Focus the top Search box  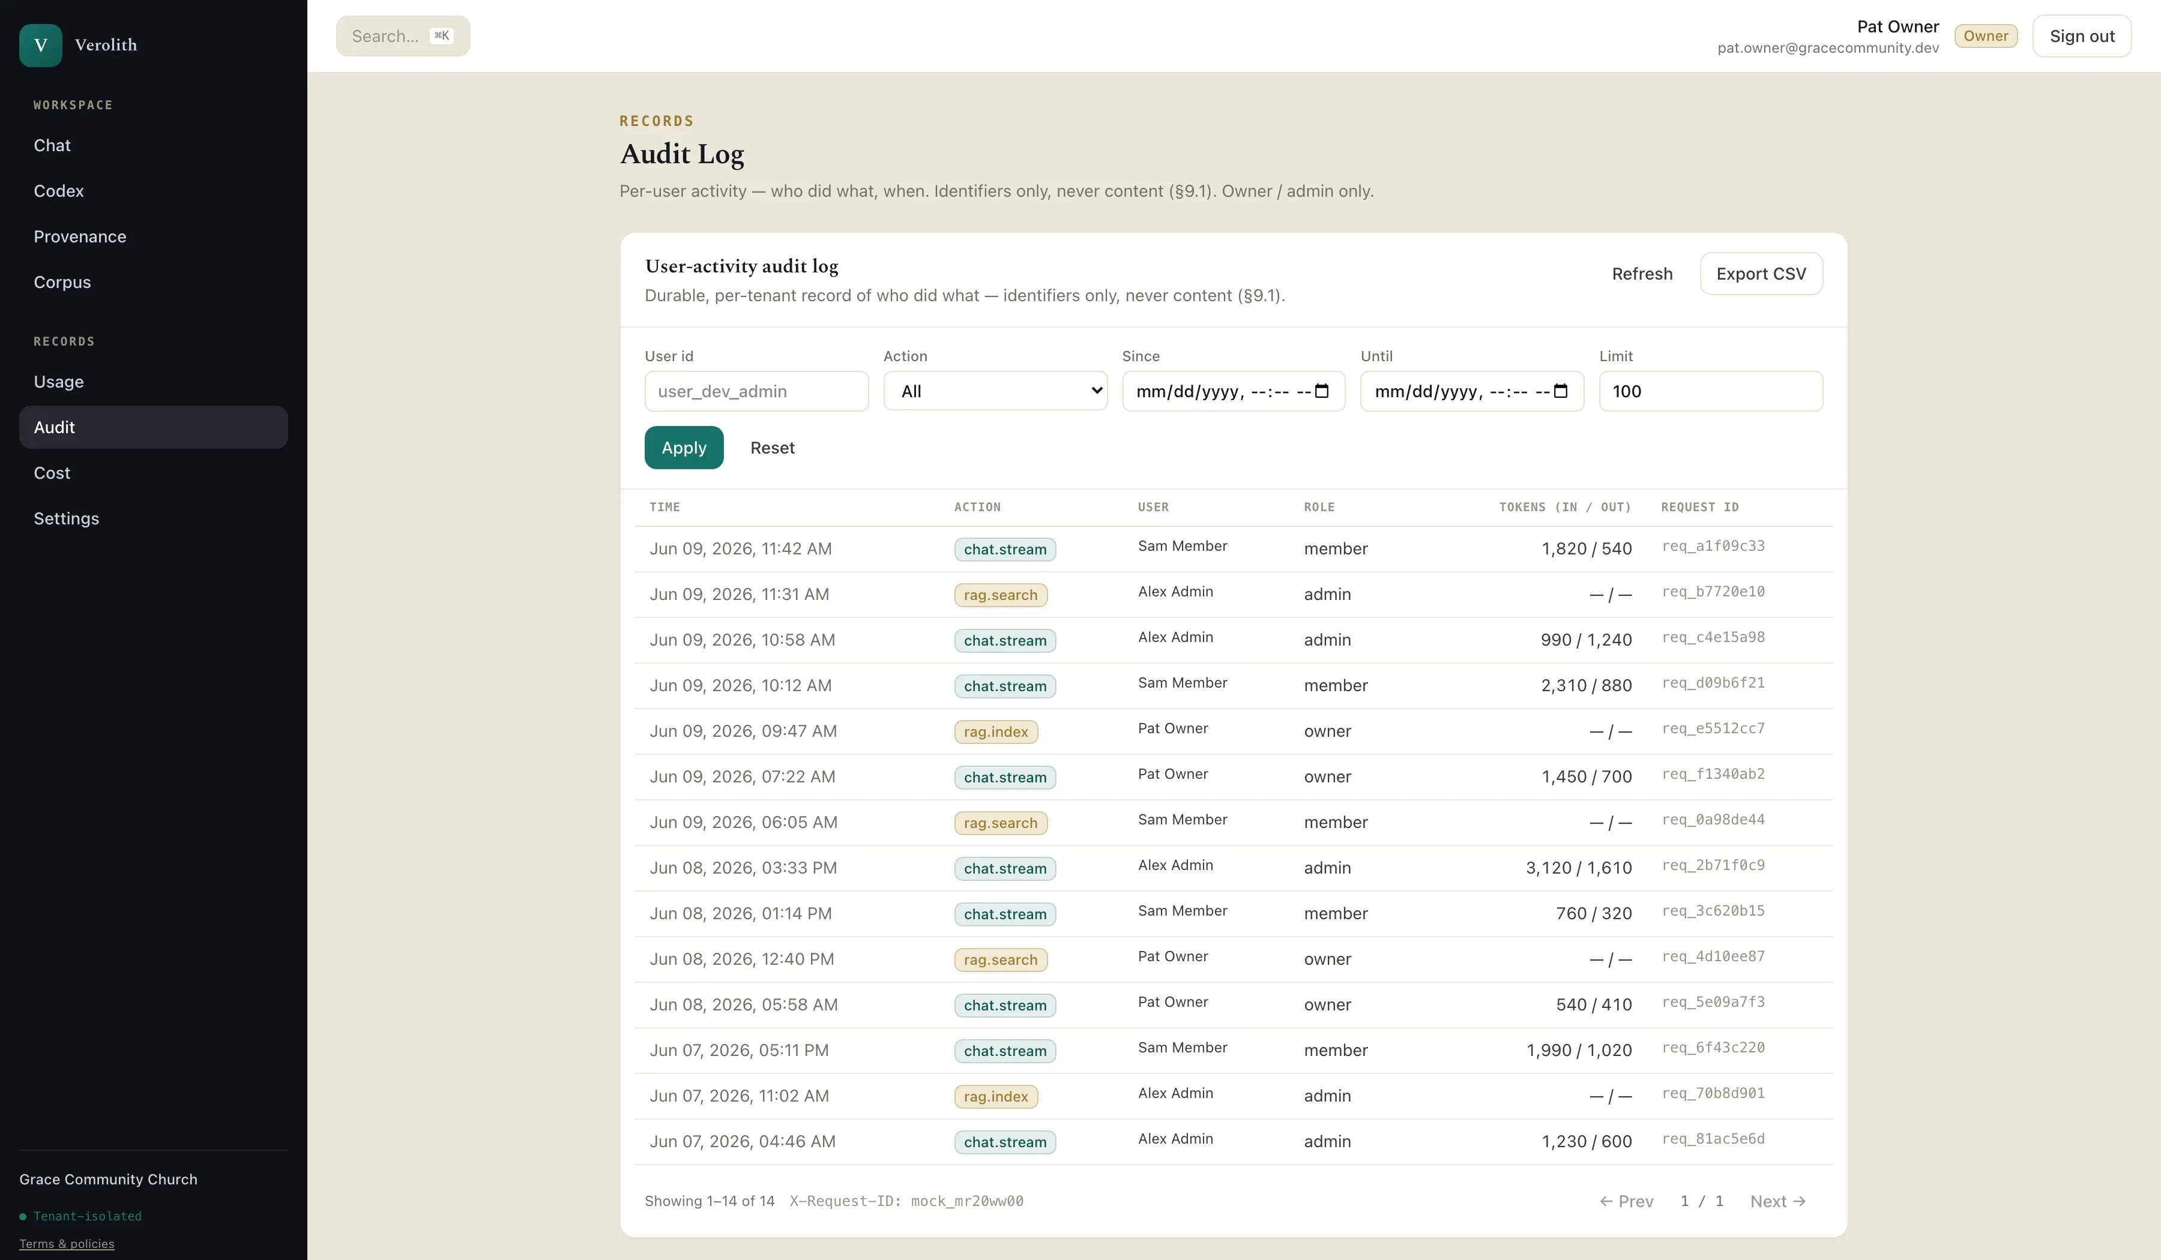403,36
